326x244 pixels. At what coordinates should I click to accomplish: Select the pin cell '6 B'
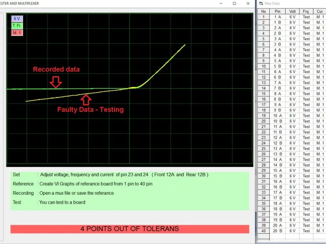[278, 77]
